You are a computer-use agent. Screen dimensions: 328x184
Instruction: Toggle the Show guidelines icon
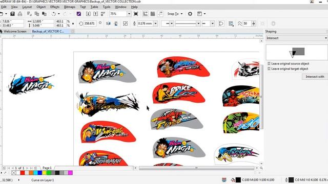click(x=160, y=14)
